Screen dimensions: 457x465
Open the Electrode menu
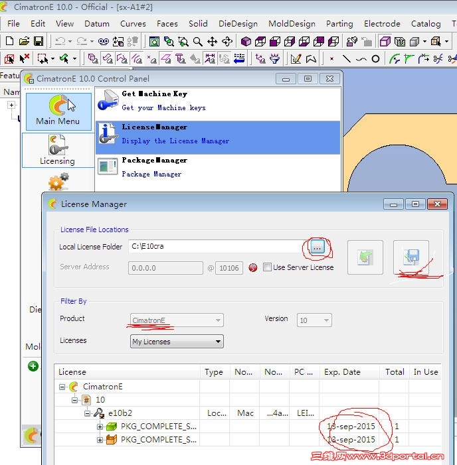coord(382,24)
